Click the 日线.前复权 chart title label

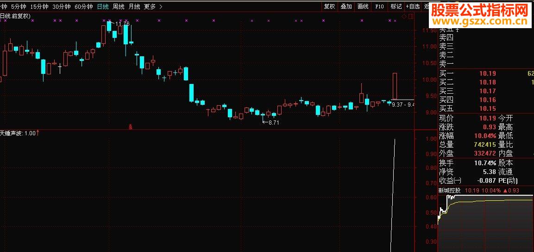(15, 16)
